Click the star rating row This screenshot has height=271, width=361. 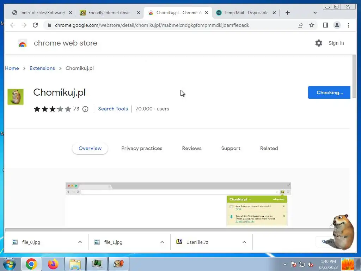pos(53,109)
